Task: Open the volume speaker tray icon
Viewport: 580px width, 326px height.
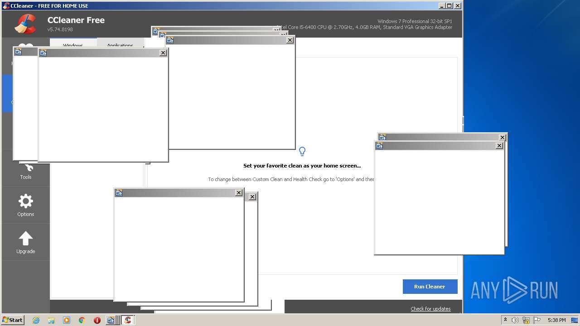Action: [515, 320]
